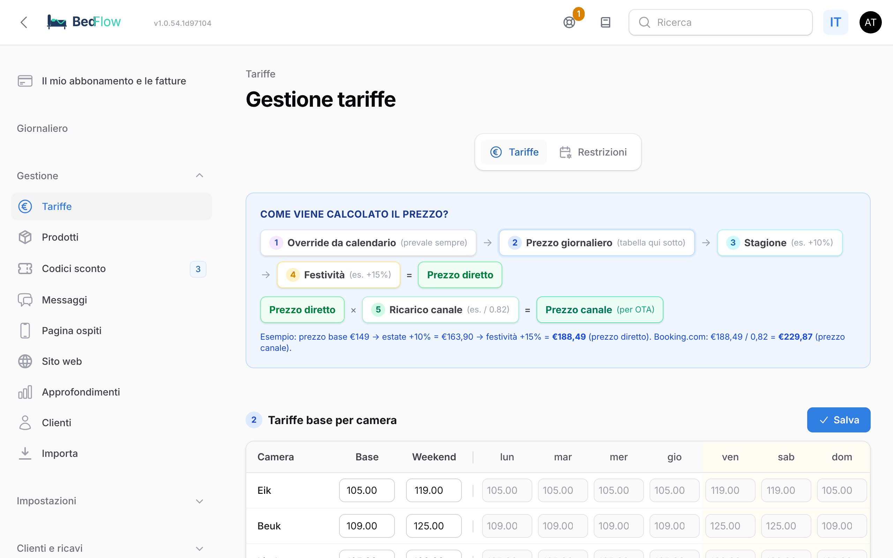Open the BedFlow logo home link
Screen dimensions: 893x558
84,22
